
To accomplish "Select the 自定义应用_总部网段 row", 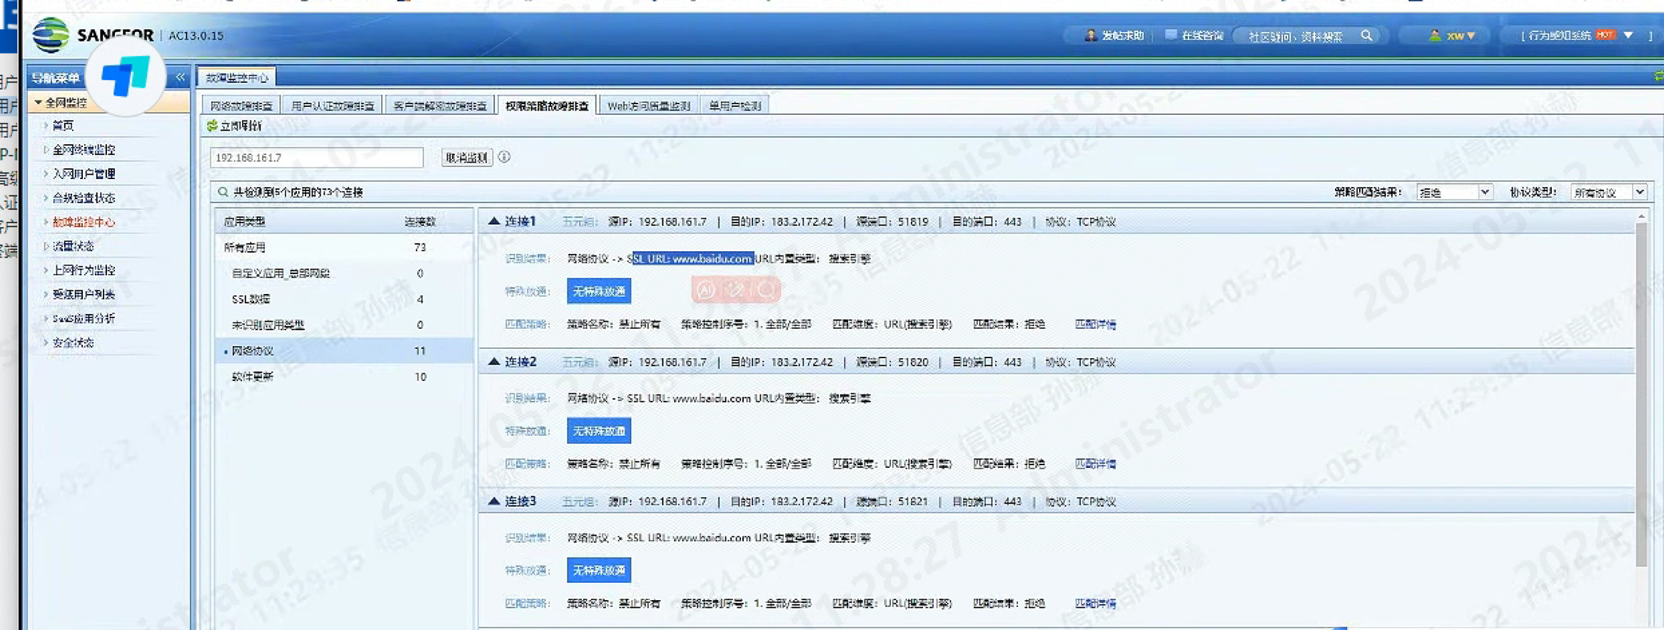I will [x=344, y=273].
